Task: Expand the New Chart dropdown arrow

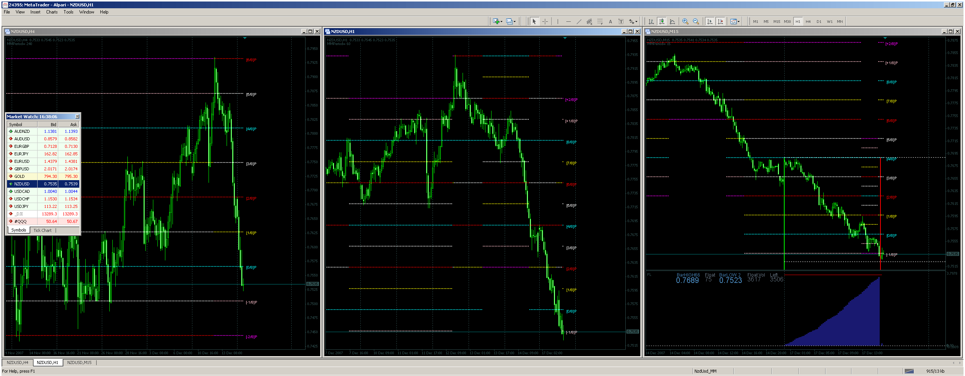Action: 502,22
